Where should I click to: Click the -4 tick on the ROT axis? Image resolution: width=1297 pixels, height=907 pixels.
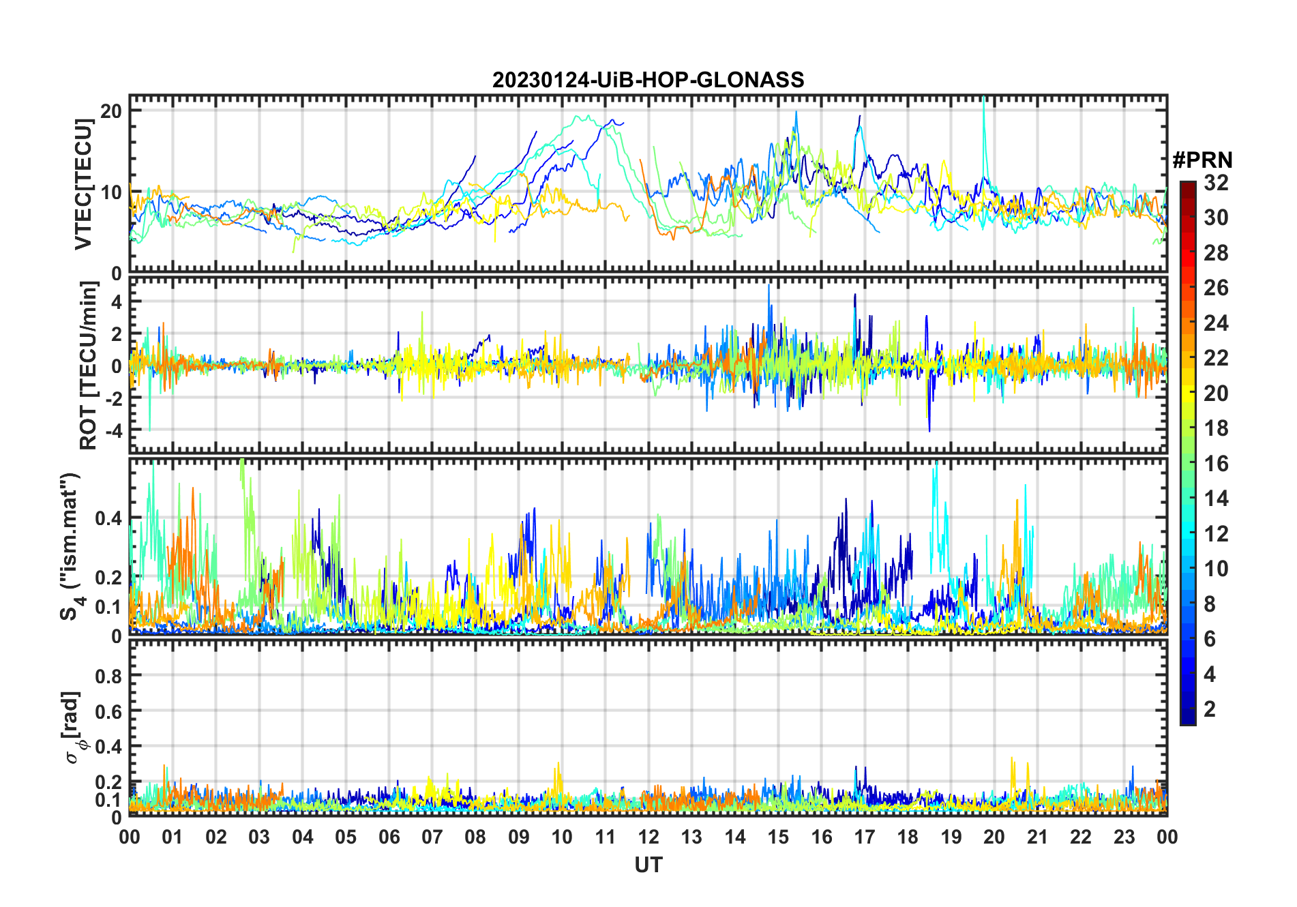tap(113, 430)
